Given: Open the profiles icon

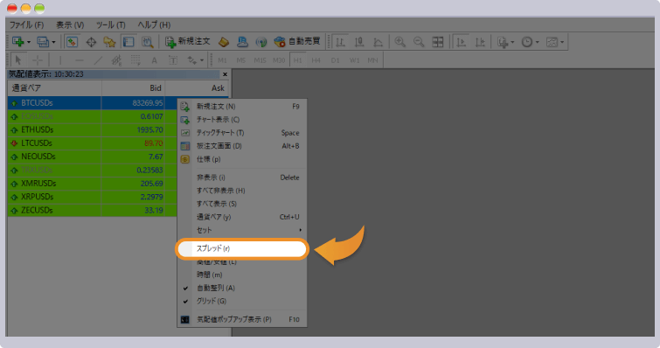Looking at the screenshot, I should pyautogui.click(x=43, y=42).
